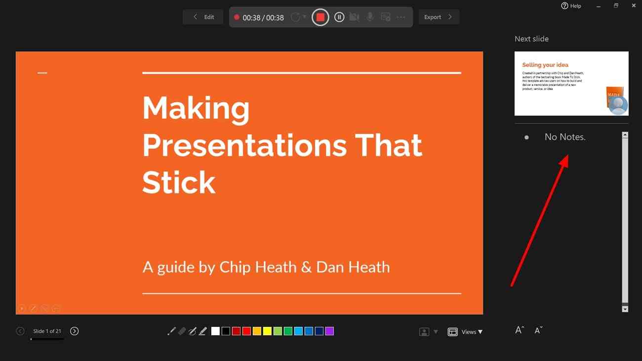Image resolution: width=642 pixels, height=361 pixels.
Task: Select the highlighter tool
Action: (202, 331)
